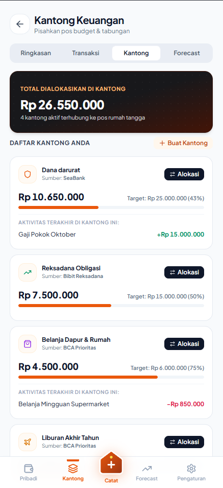Viewport: 223px width, 488px height.
Task: Open Pengaturan gear in bottom navigation
Action: tap(191, 472)
